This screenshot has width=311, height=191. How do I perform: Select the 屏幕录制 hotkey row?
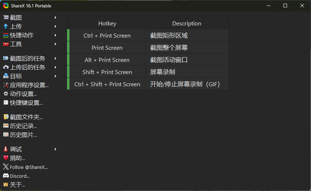coord(162,72)
